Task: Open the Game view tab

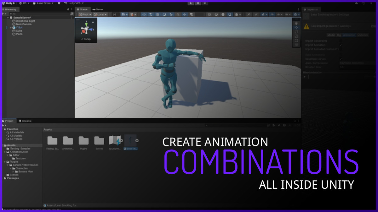Action: click(98, 9)
